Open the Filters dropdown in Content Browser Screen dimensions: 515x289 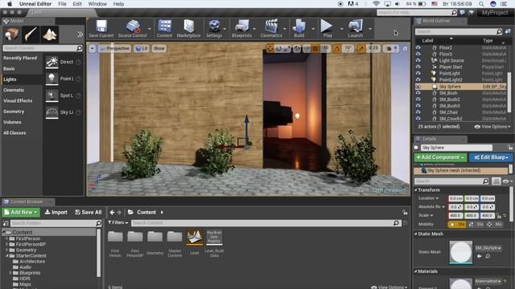[x=118, y=223]
